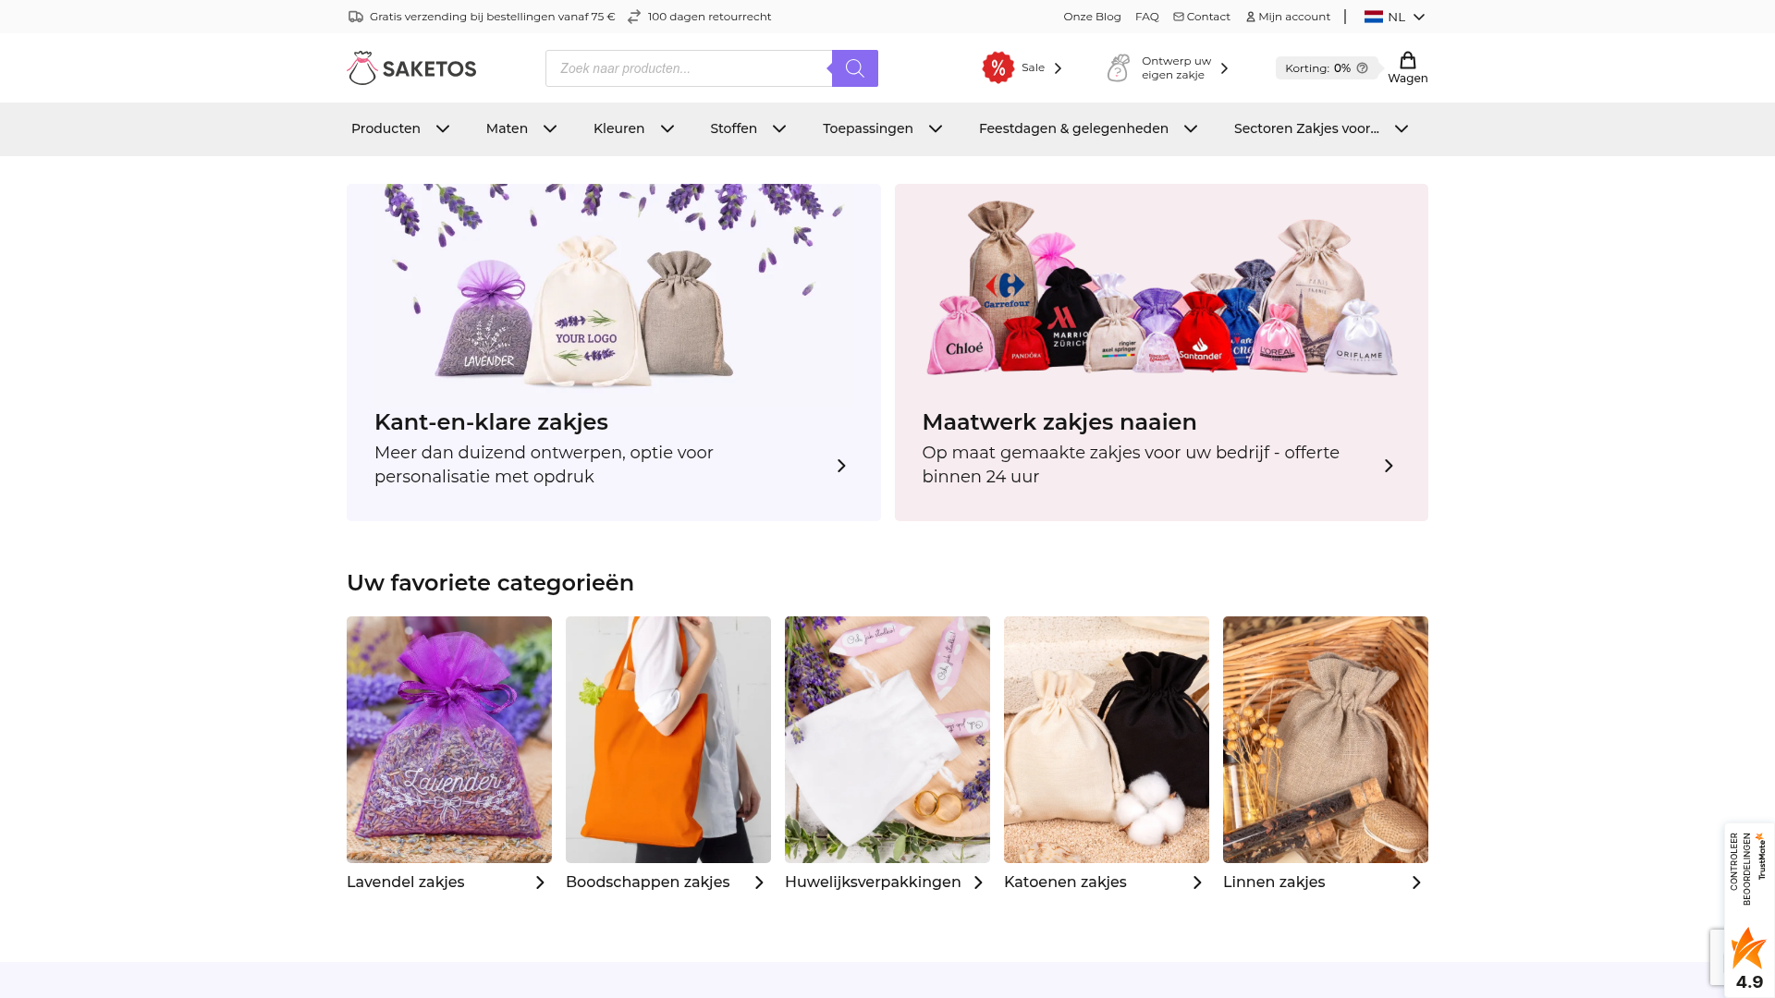Expand the Producten menu chevron
The width and height of the screenshot is (1775, 998).
pos(443,128)
